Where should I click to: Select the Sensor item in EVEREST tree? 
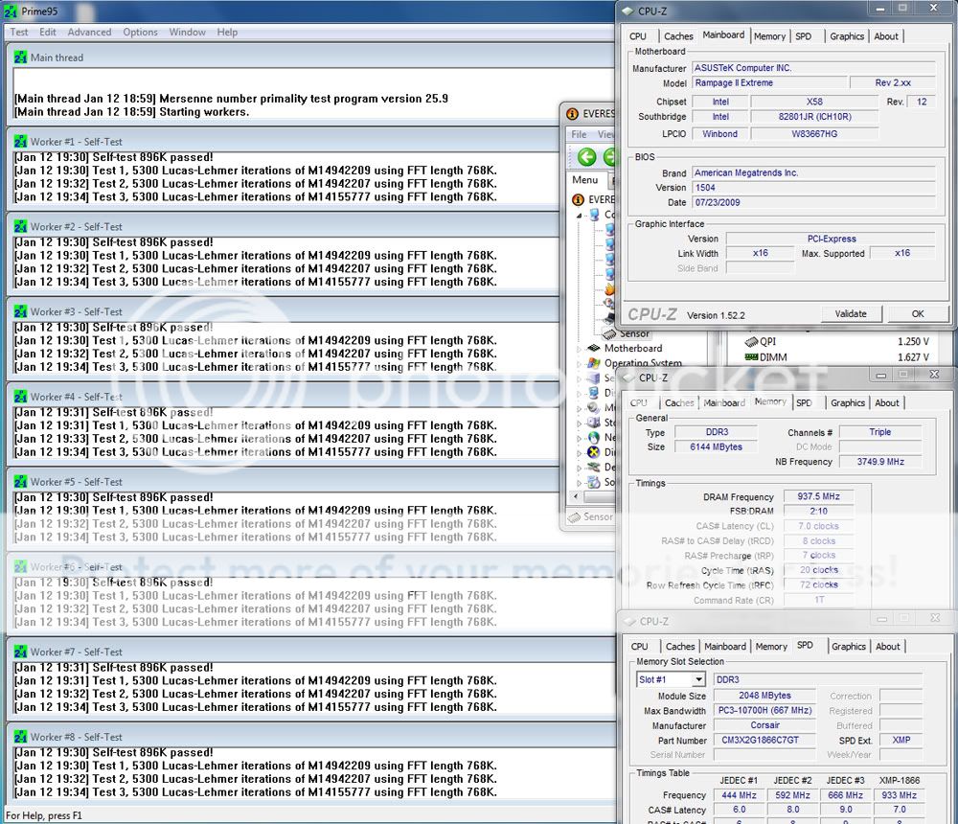[635, 333]
